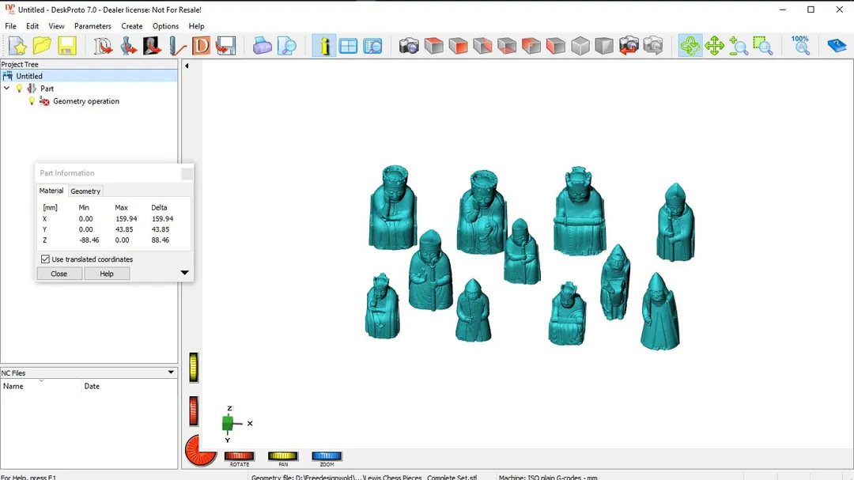Image resolution: width=854 pixels, height=480 pixels.
Task: Activate the plus/minus magnifier zoom mode
Action: pyautogui.click(x=739, y=47)
